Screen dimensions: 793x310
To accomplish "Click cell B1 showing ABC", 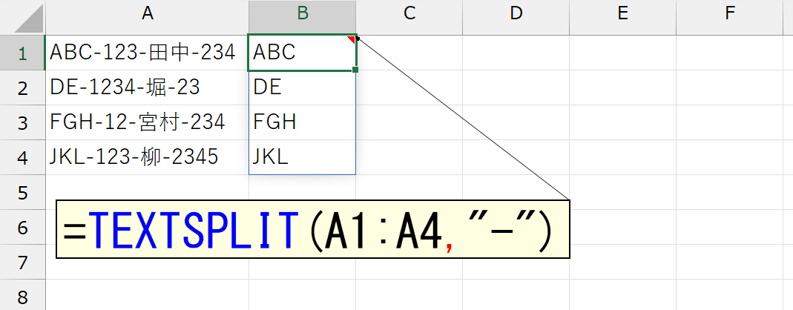I will 303,53.
